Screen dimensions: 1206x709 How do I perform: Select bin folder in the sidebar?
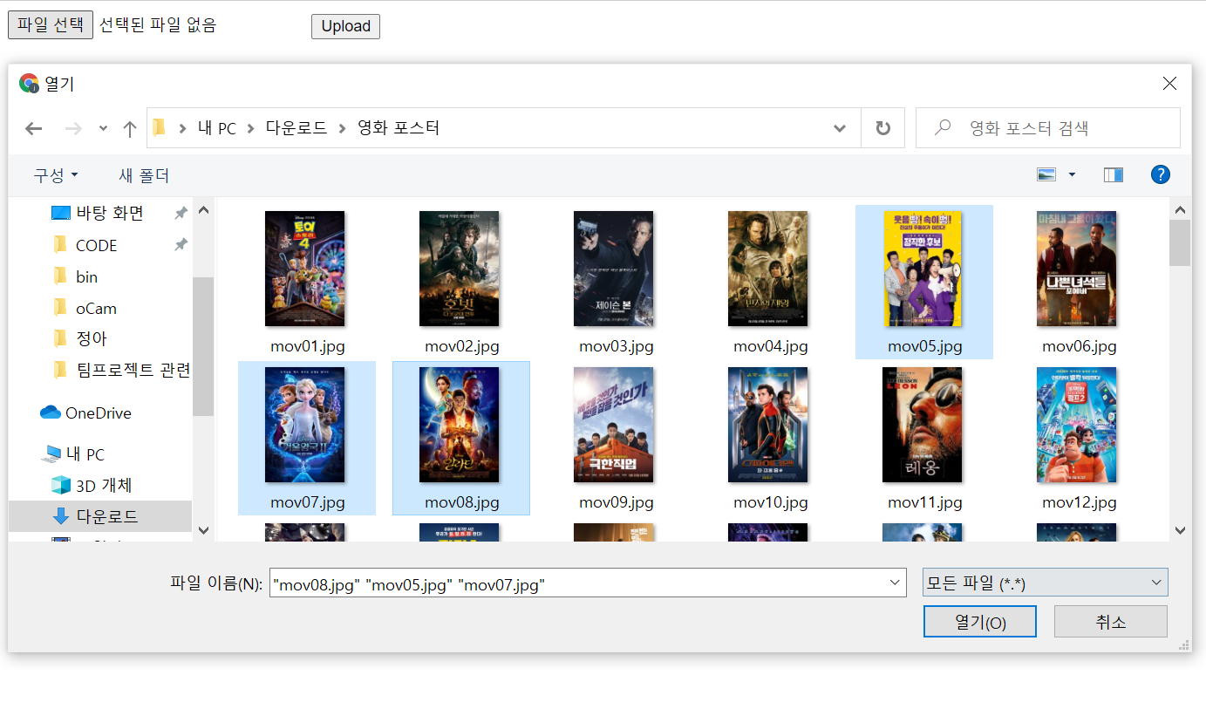pos(86,276)
